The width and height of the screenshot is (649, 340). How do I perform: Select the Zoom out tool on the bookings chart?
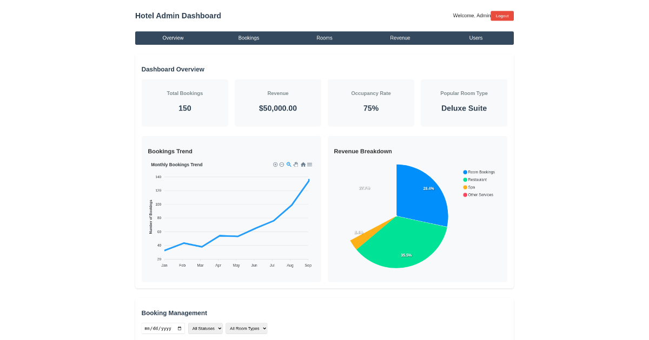282,165
